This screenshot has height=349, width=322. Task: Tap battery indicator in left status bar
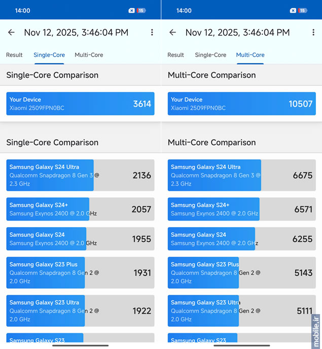pyautogui.click(x=141, y=11)
